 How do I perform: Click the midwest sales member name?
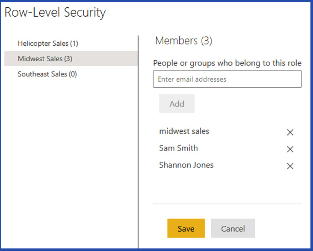pos(184,131)
